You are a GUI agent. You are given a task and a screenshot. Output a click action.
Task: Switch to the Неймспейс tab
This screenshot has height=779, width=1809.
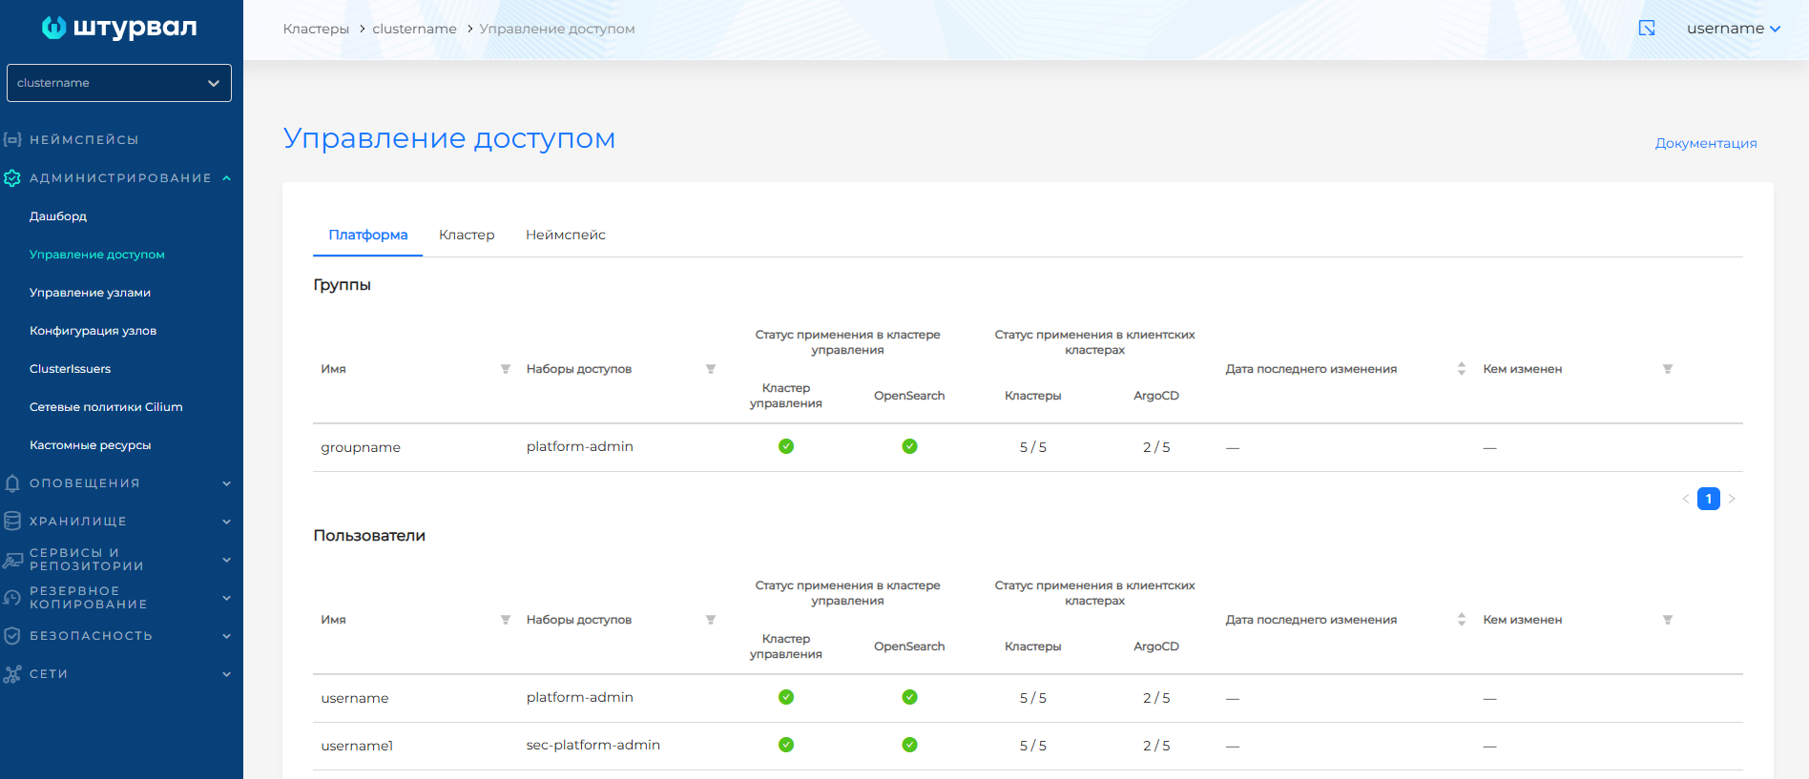(565, 235)
